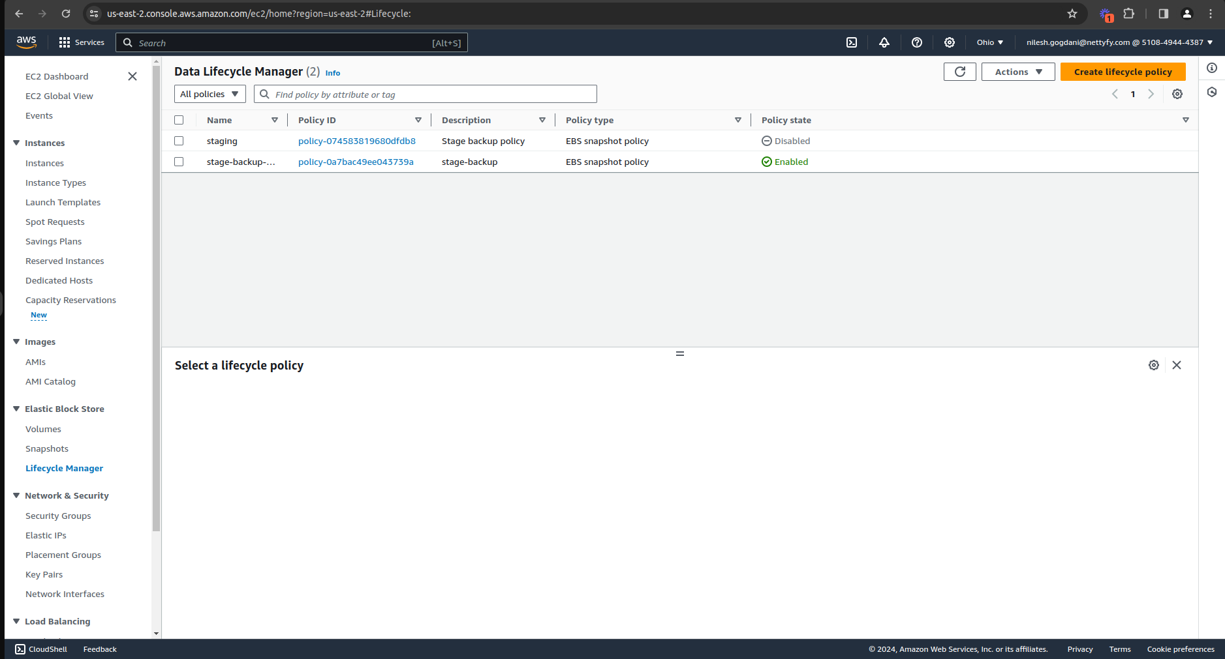Expand the Actions dropdown menu
1225x659 pixels.
click(x=1017, y=72)
